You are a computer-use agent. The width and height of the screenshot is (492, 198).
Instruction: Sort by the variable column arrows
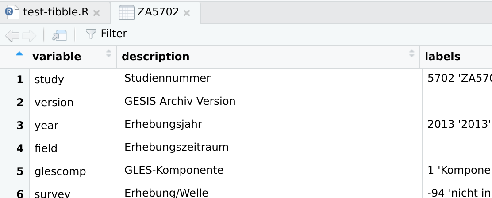[x=109, y=54]
